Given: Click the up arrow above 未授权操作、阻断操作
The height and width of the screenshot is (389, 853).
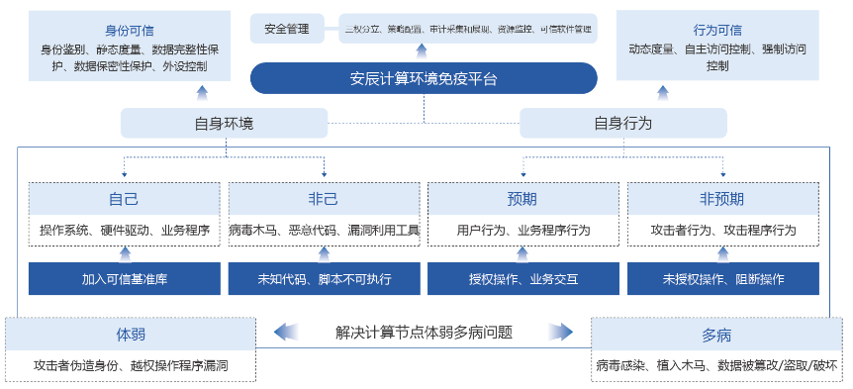Looking at the screenshot, I should click(722, 254).
